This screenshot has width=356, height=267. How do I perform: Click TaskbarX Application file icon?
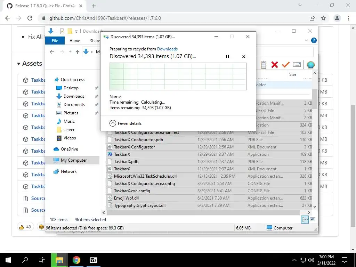pyautogui.click(x=110, y=154)
